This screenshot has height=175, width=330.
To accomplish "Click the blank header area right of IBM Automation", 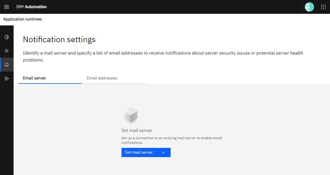I will click(174, 7).
